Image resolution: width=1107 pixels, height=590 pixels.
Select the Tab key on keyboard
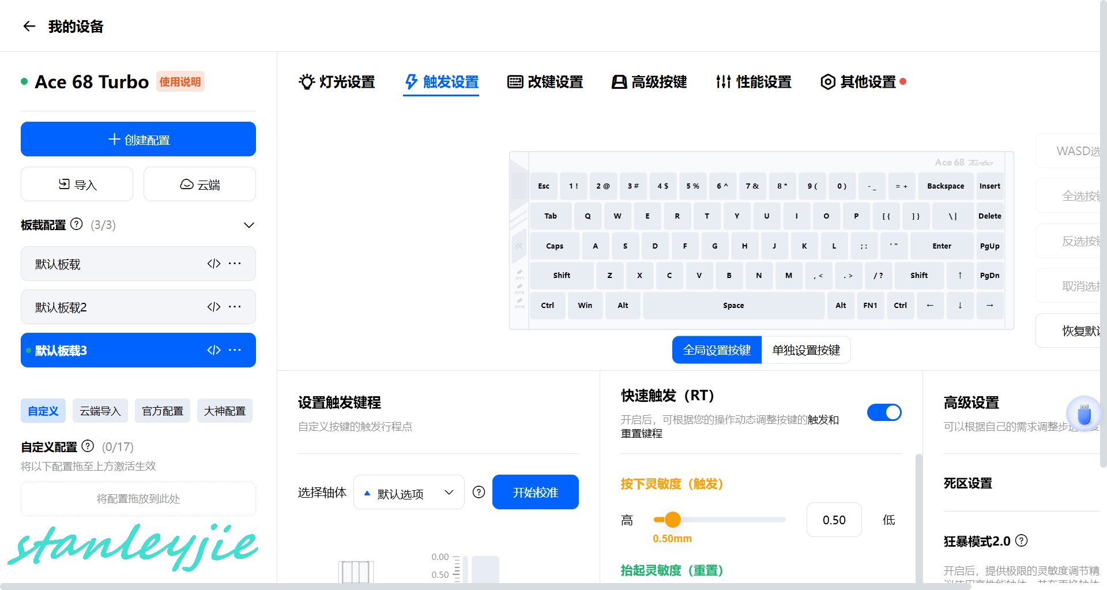[x=551, y=216]
